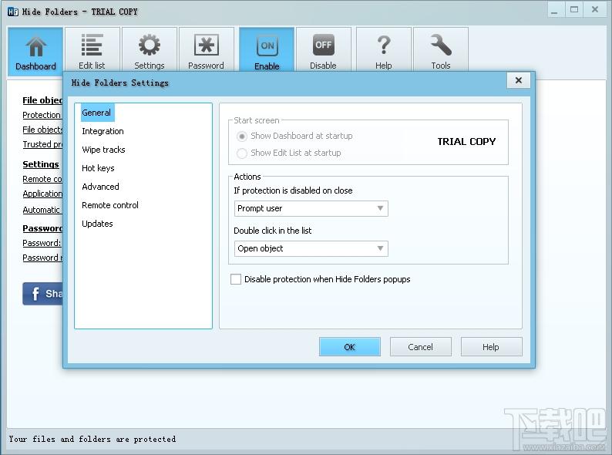Select Advanced settings category
This screenshot has height=455, width=612.
coord(100,187)
